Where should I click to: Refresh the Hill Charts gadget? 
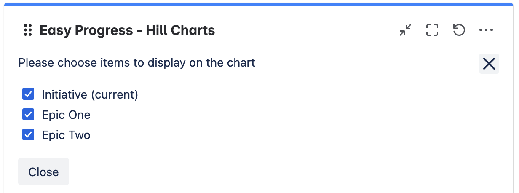(x=459, y=30)
